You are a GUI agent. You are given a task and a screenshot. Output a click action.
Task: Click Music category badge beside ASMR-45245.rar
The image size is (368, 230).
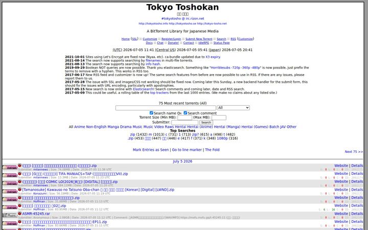[x=10, y=215]
